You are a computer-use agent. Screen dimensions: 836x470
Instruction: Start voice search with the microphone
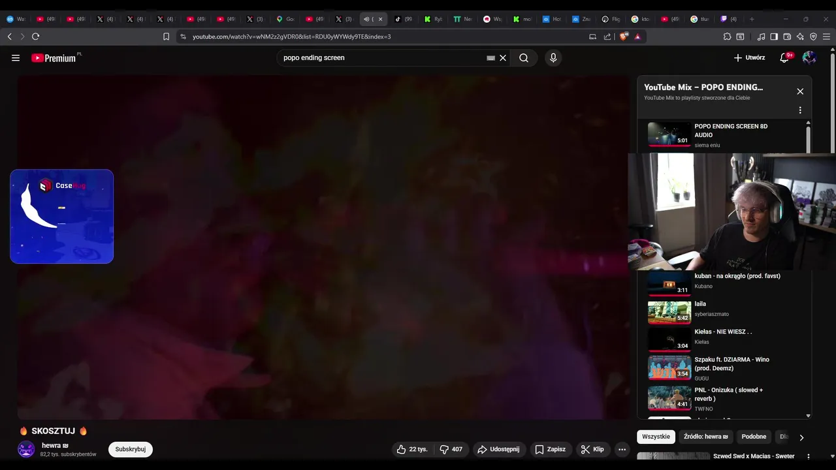click(553, 57)
